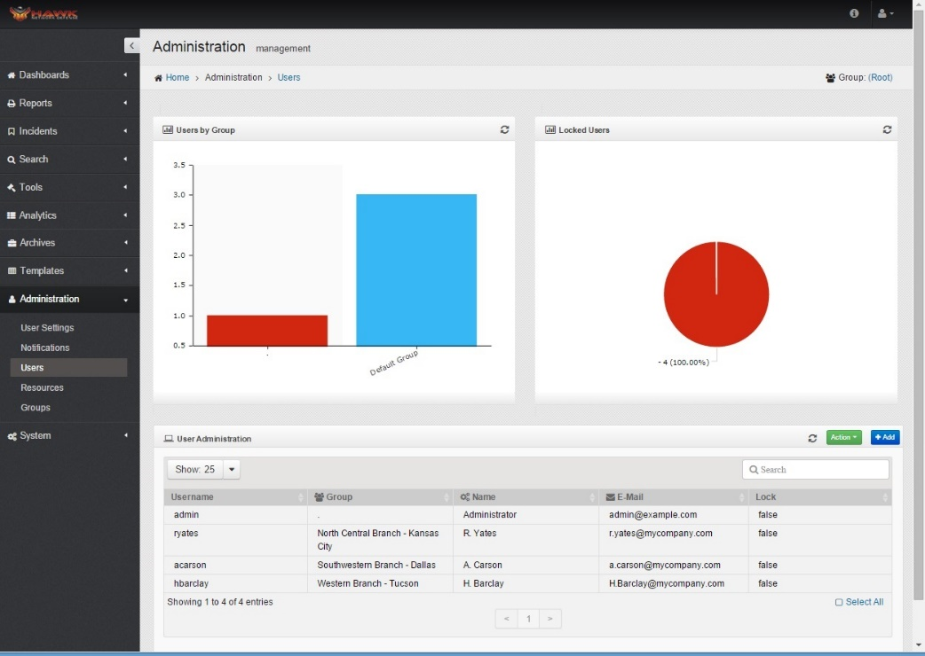Viewport: 925px width, 656px height.
Task: Refresh the Locked Users chart
Action: coord(887,129)
